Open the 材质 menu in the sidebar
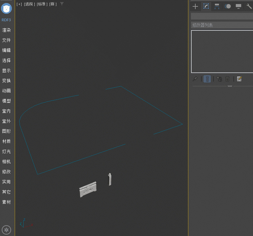This screenshot has height=236, width=253. pyautogui.click(x=6, y=141)
